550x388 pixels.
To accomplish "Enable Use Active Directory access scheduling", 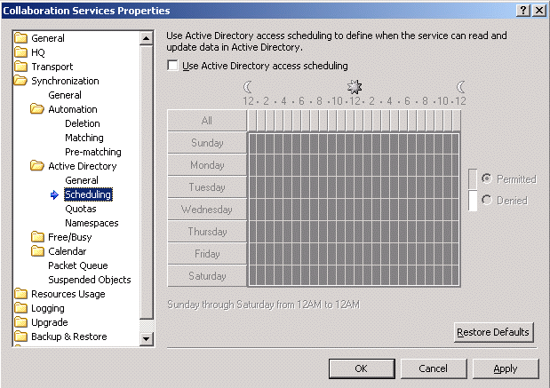I will [172, 66].
